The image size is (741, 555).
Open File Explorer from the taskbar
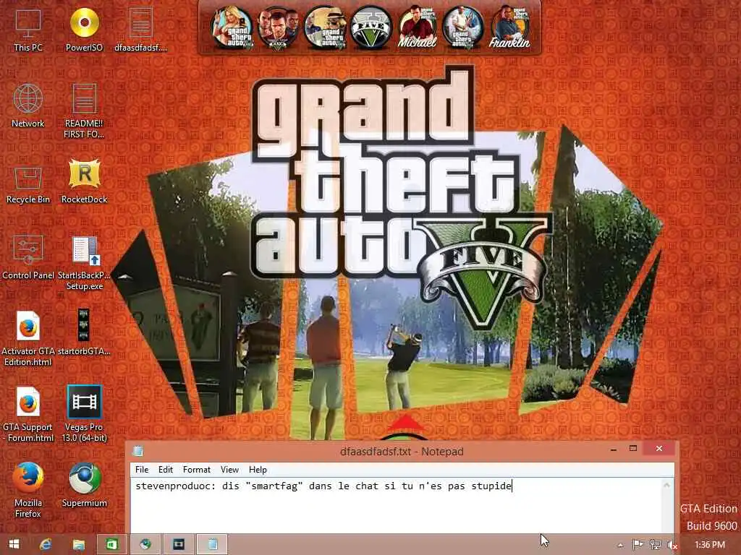(78, 544)
